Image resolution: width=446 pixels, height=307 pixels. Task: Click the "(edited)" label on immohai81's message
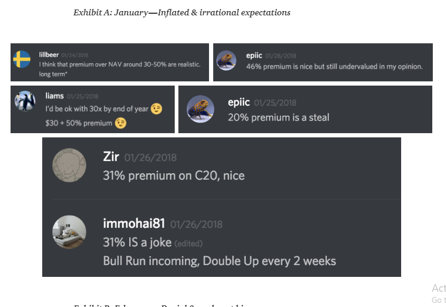pos(188,243)
